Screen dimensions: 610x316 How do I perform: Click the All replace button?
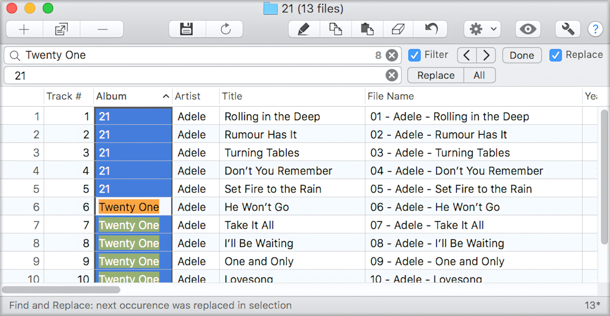tap(479, 75)
